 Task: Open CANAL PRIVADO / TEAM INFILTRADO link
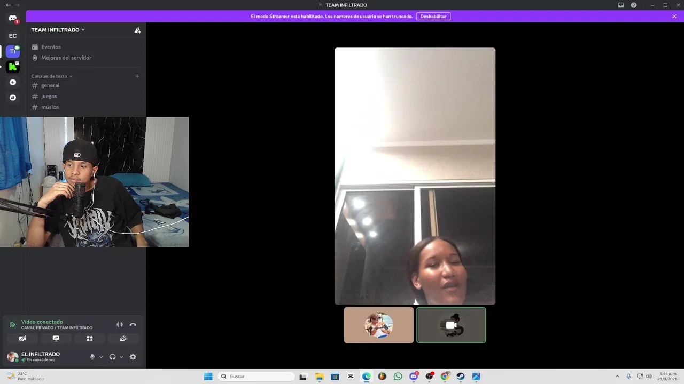pos(57,328)
